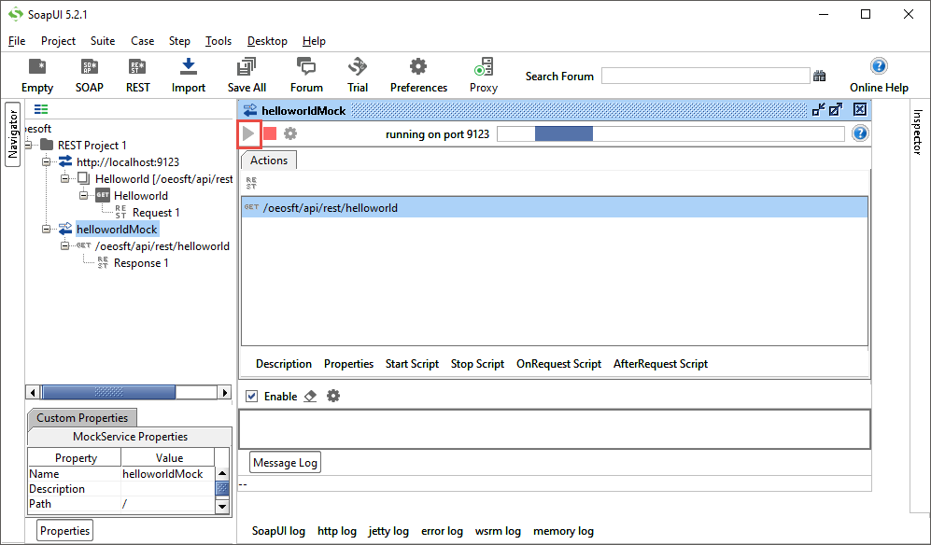Click the Properties button under navigator
The width and height of the screenshot is (931, 545).
(x=64, y=531)
